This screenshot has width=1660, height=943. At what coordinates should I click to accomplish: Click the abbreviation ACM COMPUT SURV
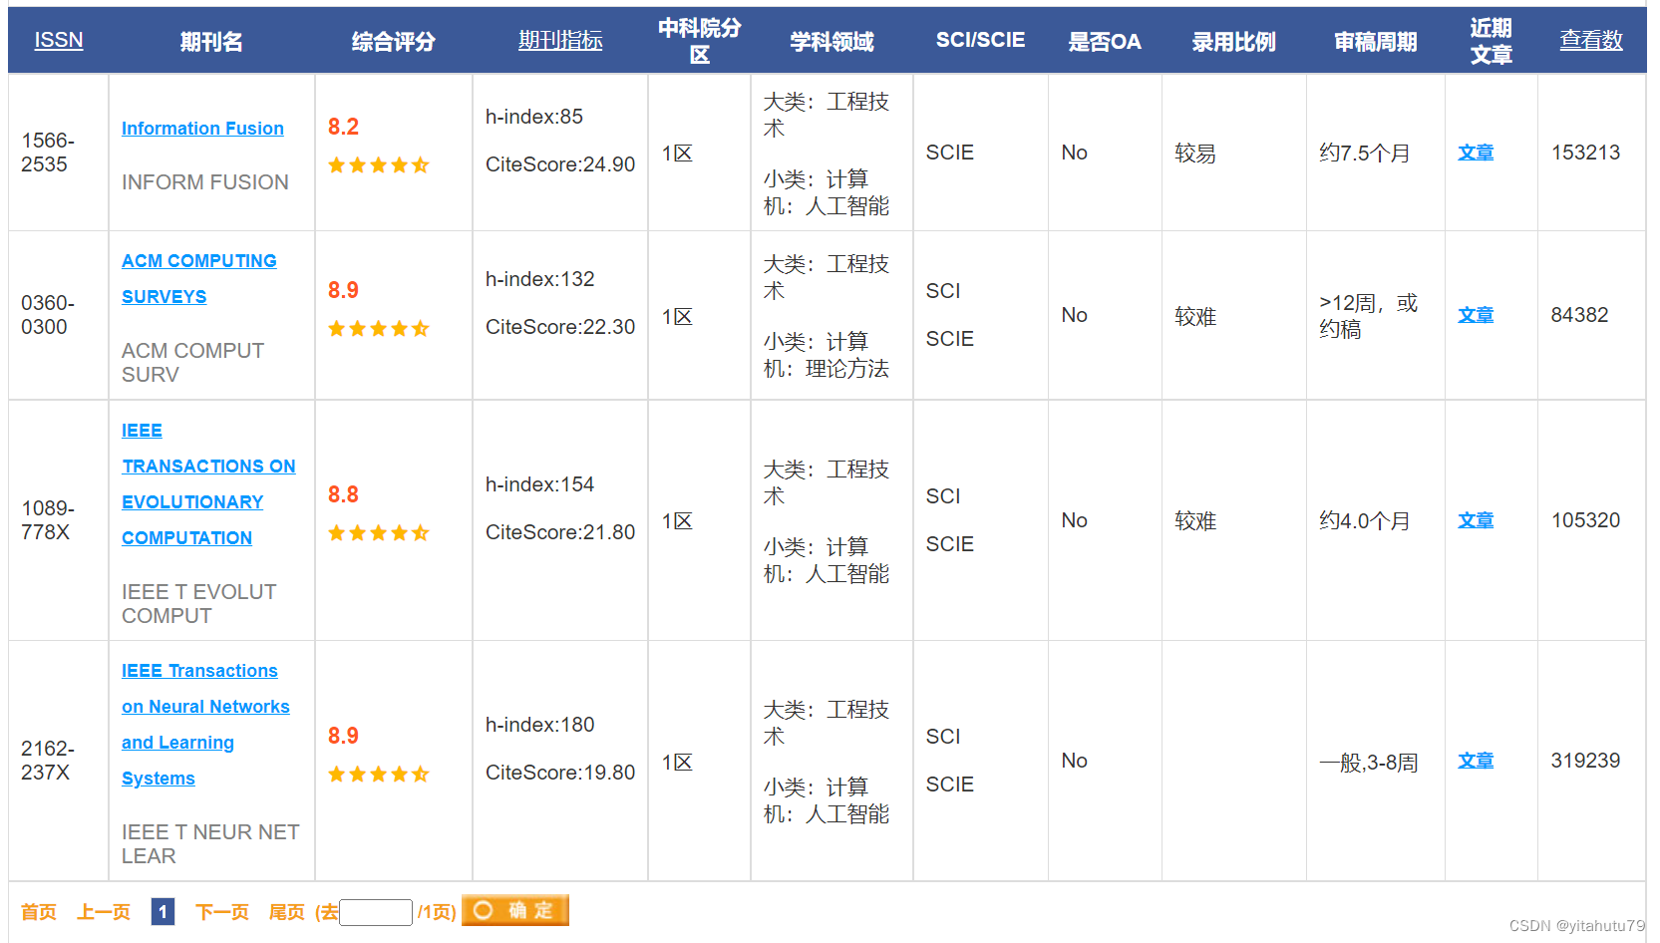pyautogui.click(x=192, y=363)
